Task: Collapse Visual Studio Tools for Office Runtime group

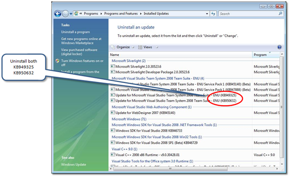Action: pos(152,161)
